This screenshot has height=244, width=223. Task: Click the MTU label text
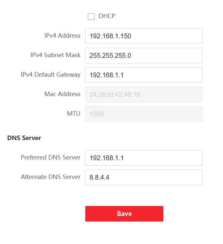[x=74, y=114]
